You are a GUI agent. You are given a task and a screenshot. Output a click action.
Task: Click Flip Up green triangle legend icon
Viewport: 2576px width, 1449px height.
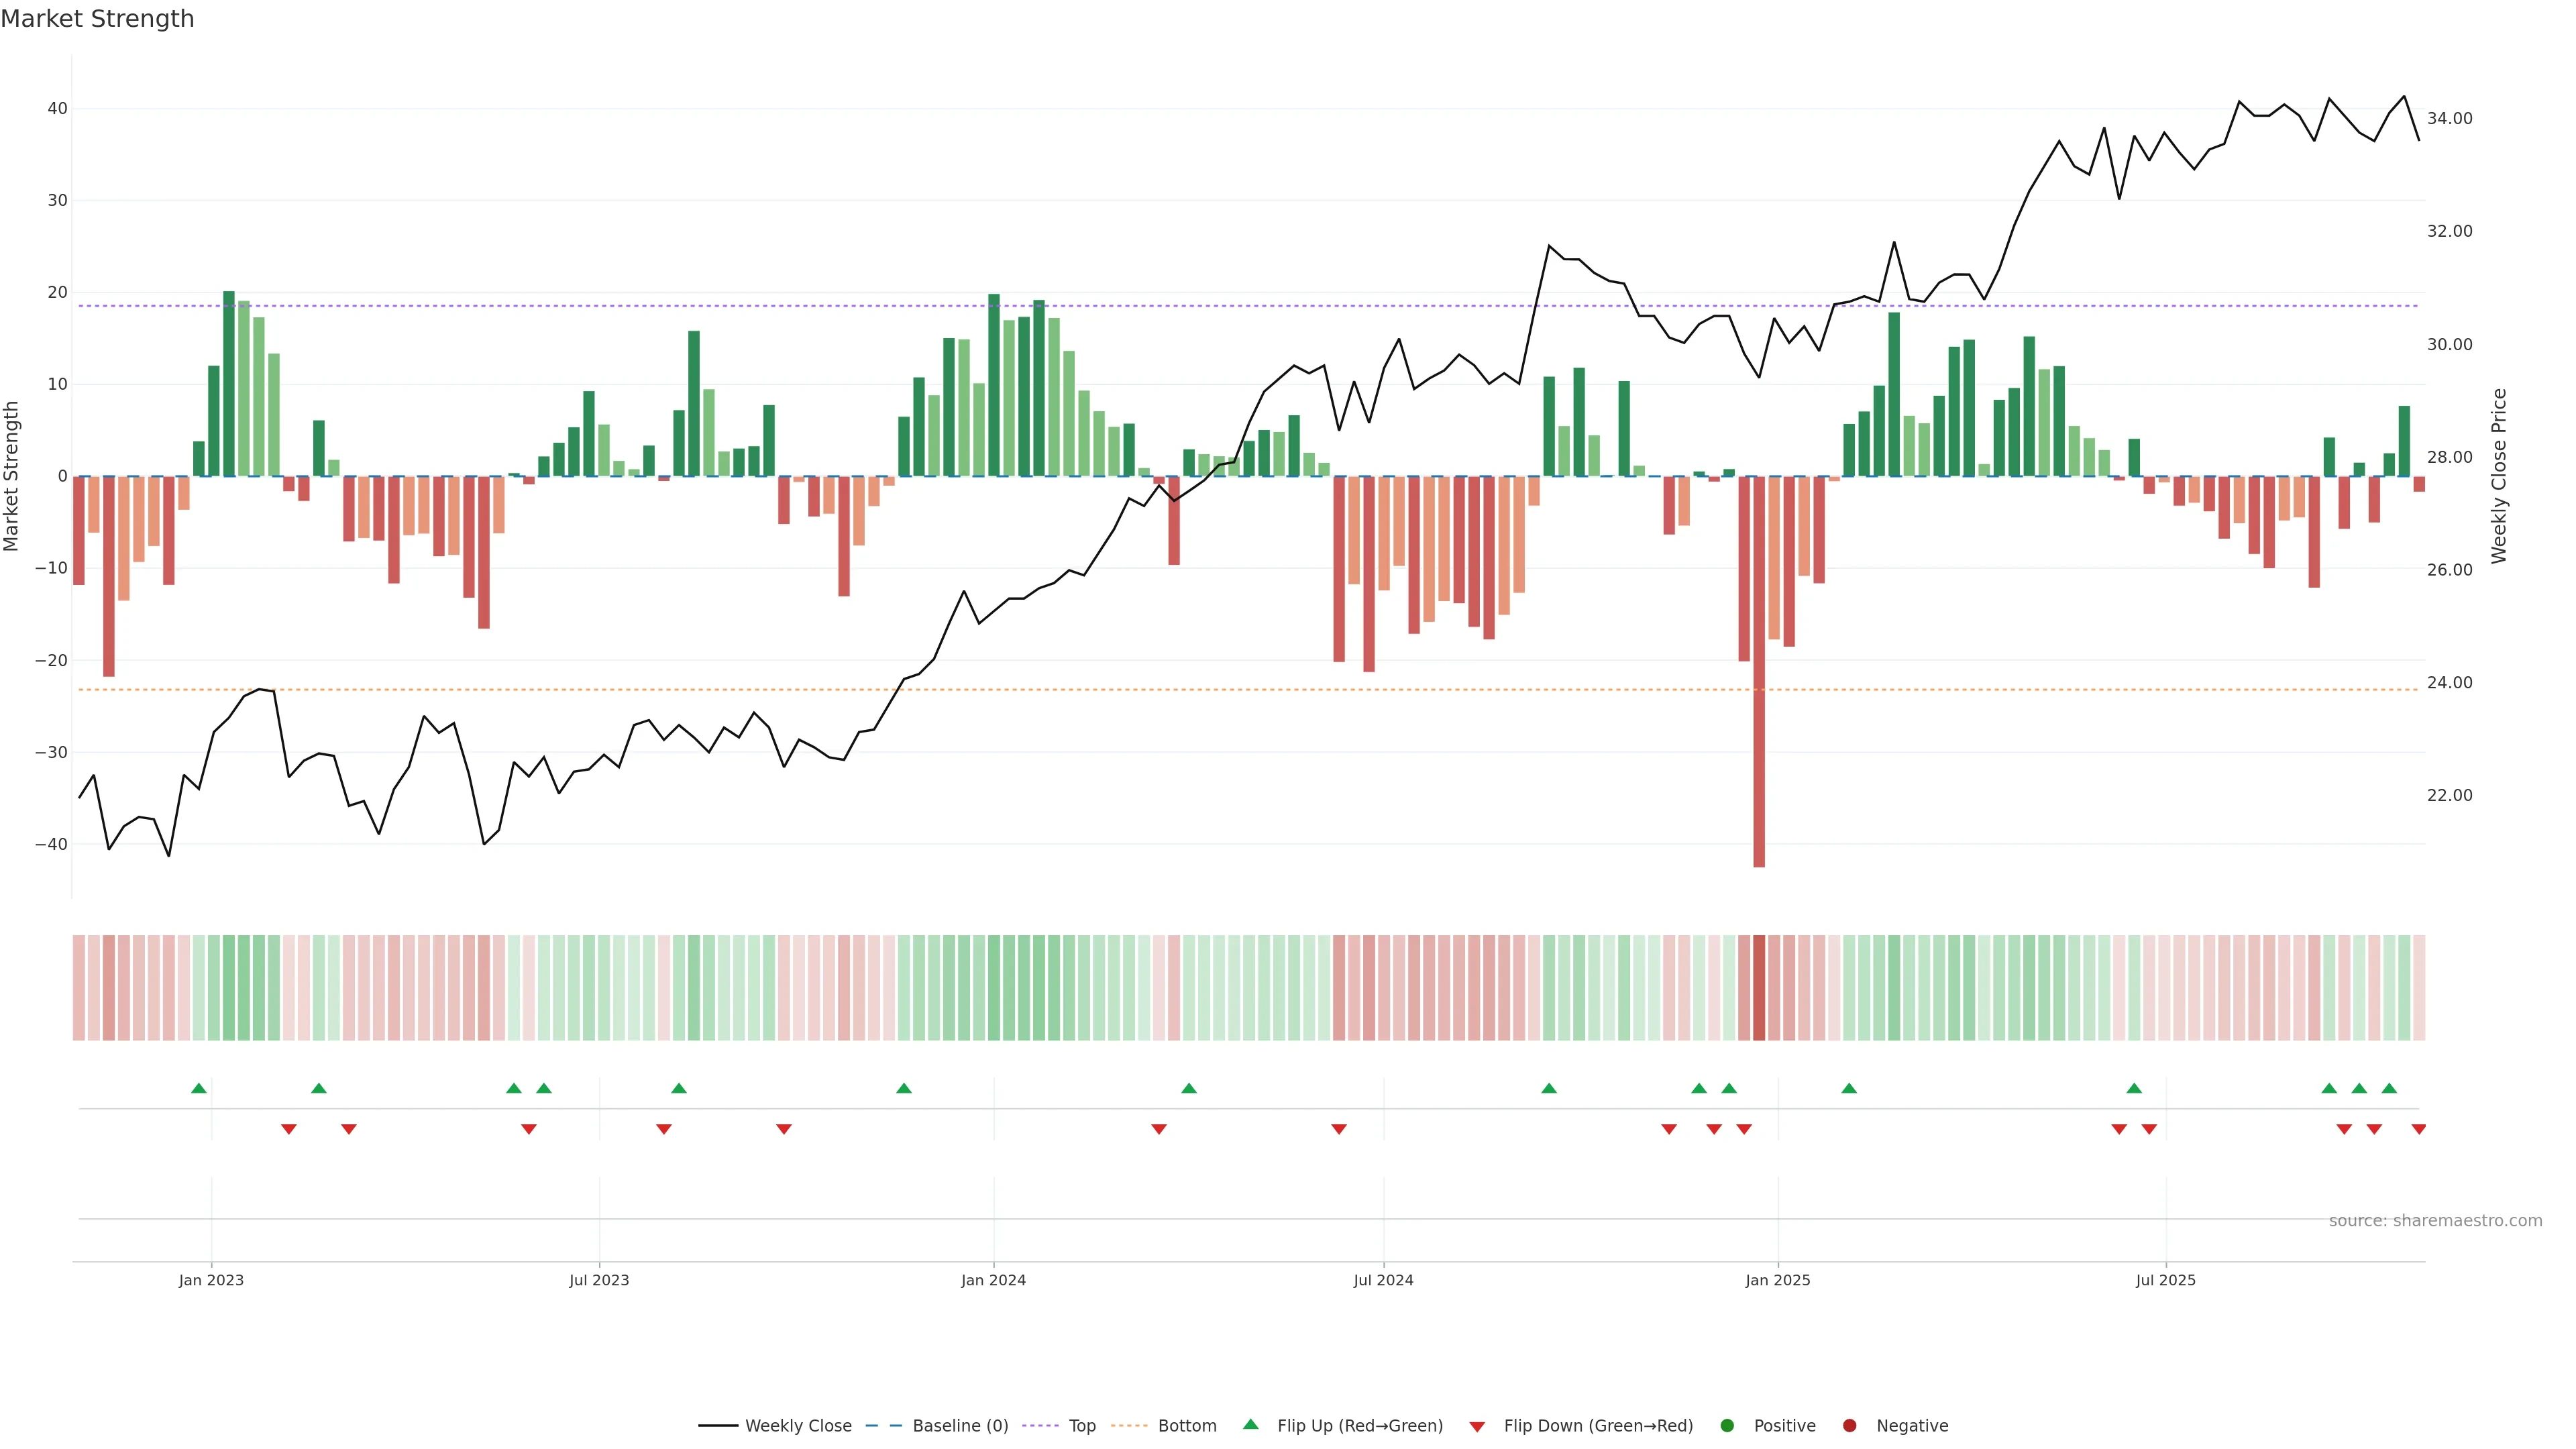[1250, 1425]
